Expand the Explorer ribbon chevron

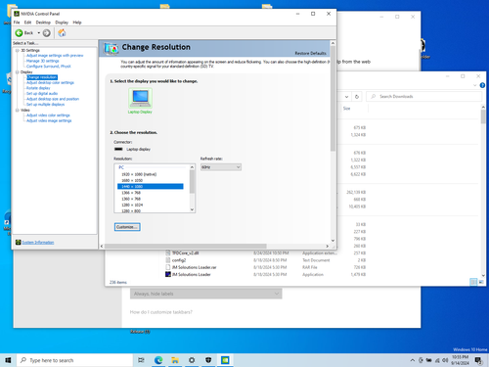474,85
